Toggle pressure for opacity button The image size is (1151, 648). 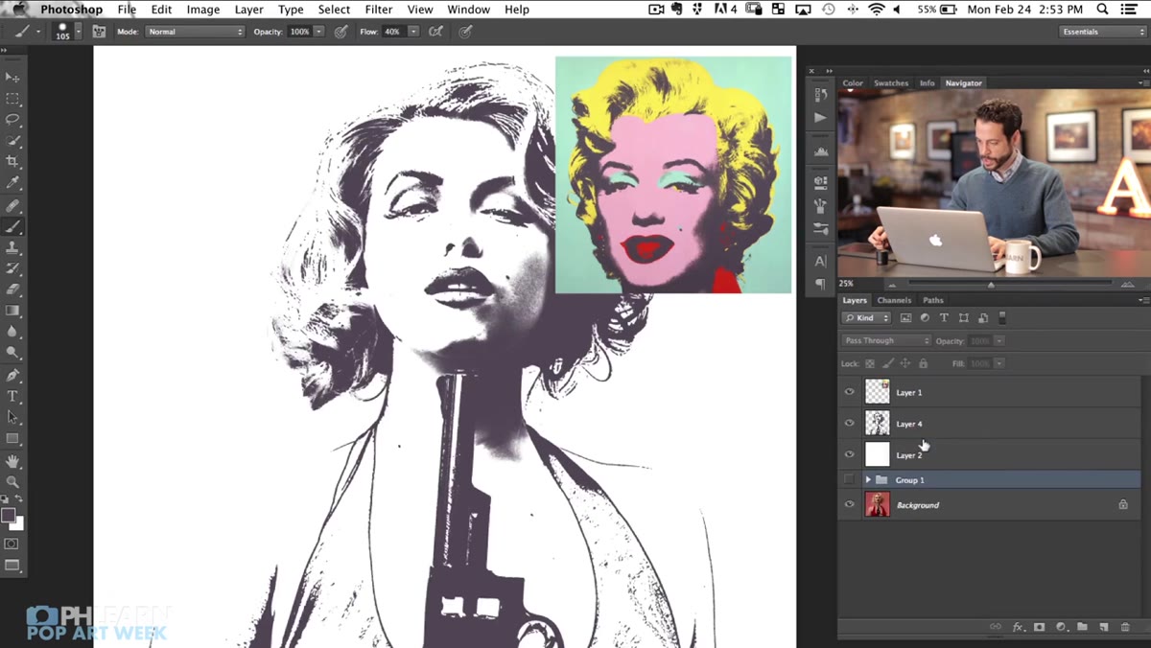click(341, 32)
